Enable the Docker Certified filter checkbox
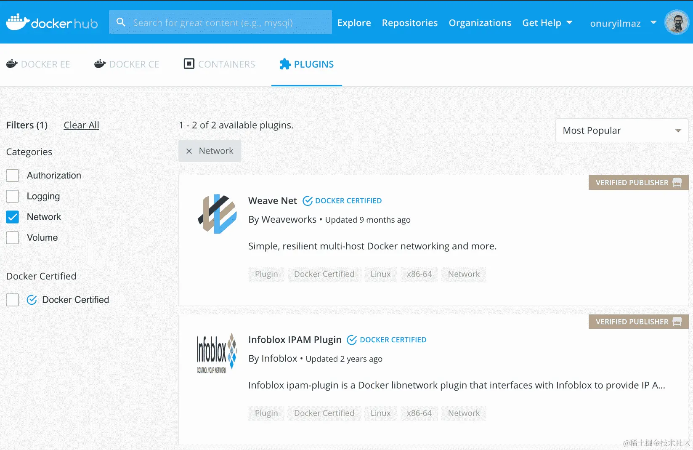The width and height of the screenshot is (693, 450). (x=13, y=300)
